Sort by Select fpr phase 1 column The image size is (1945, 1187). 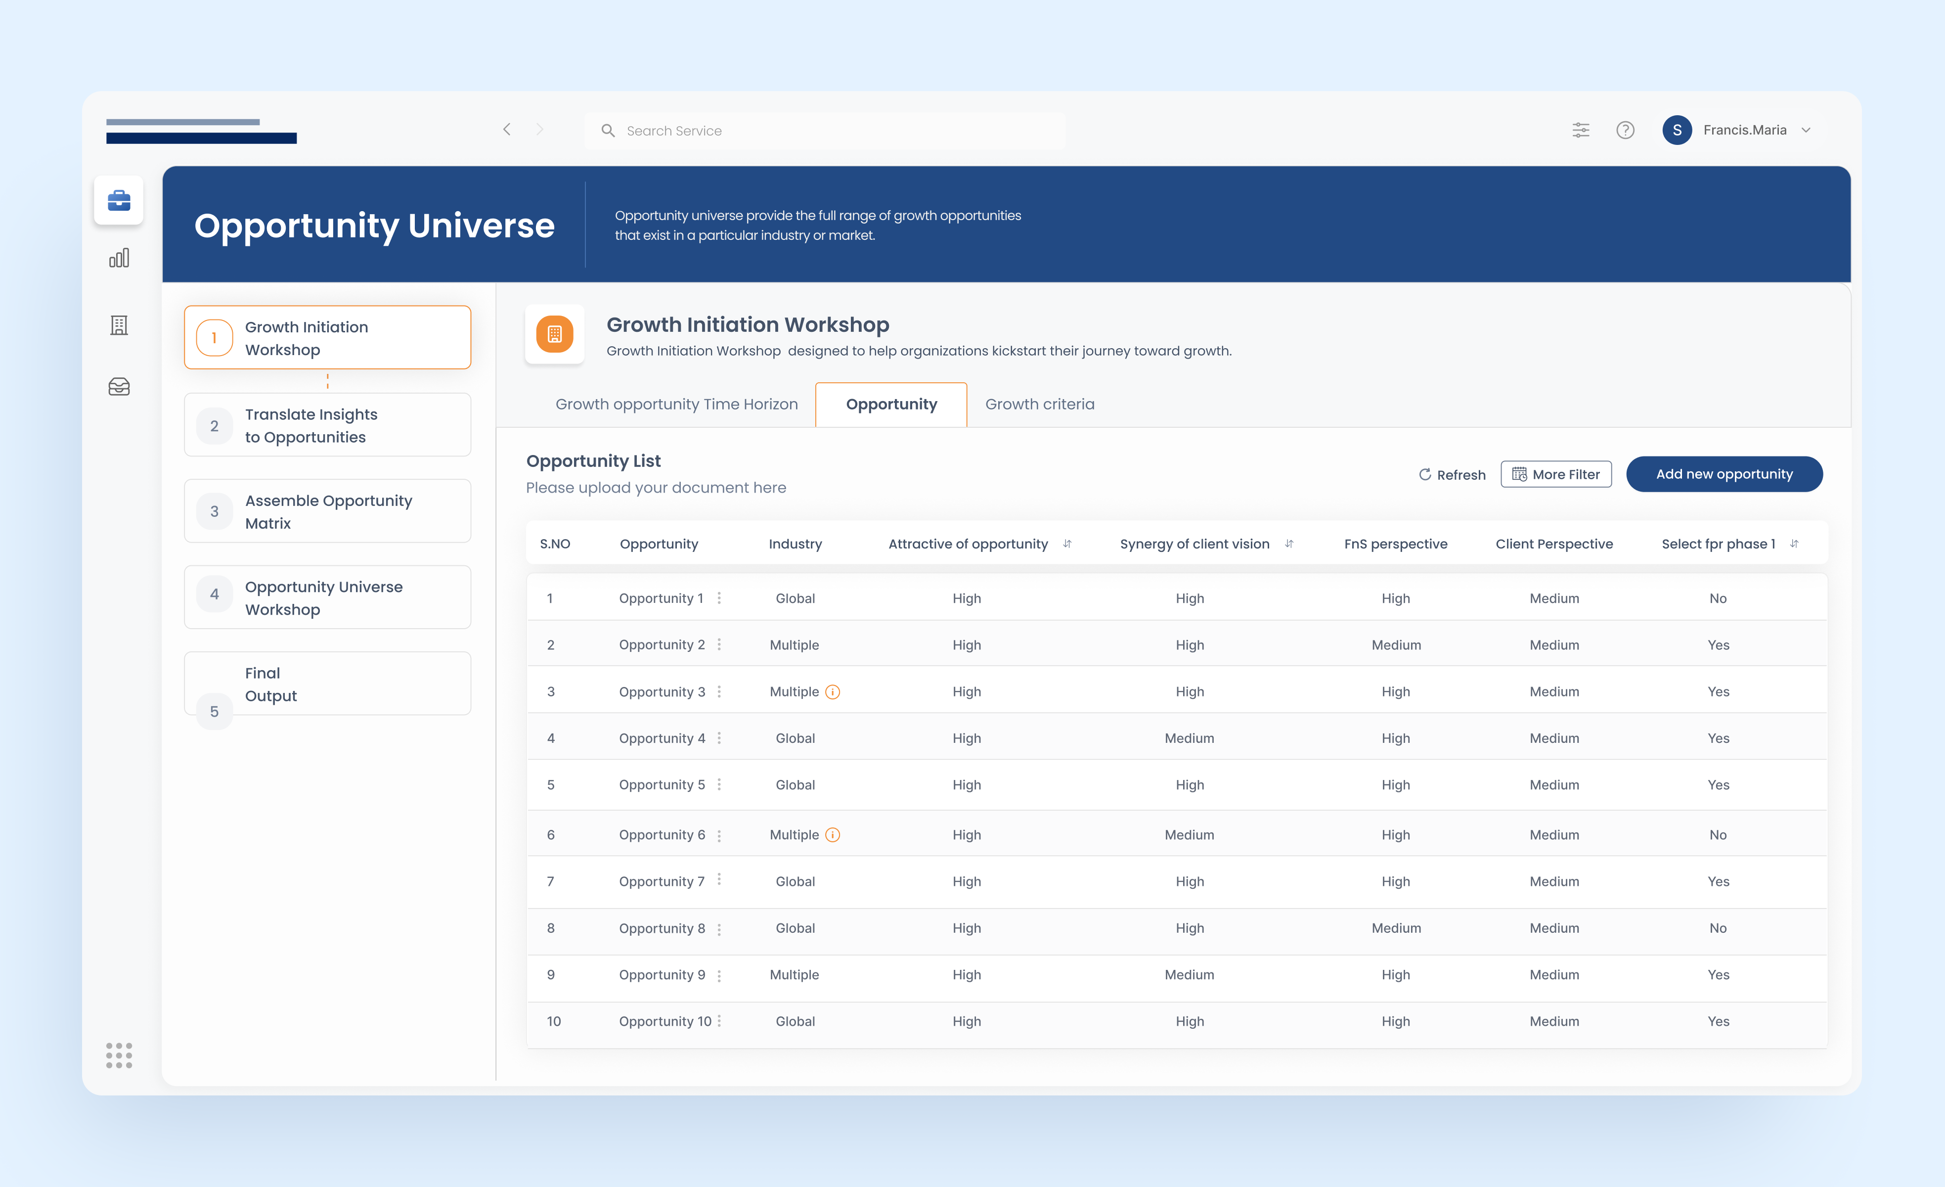[1794, 544]
